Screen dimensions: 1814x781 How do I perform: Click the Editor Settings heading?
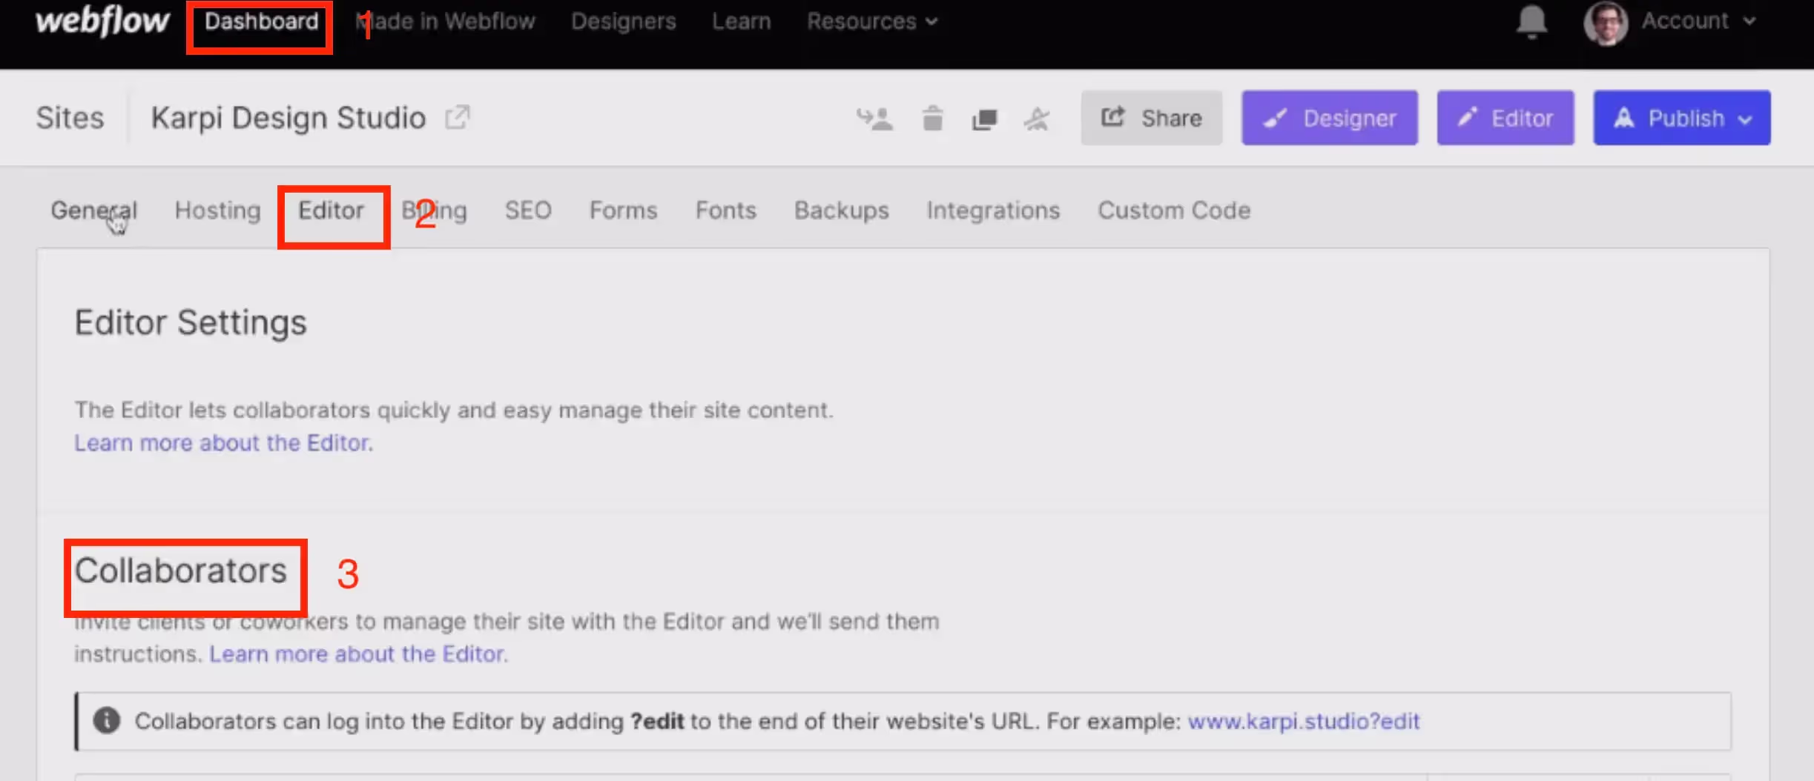[191, 322]
